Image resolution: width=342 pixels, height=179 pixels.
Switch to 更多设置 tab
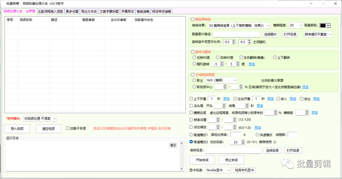coord(72,11)
